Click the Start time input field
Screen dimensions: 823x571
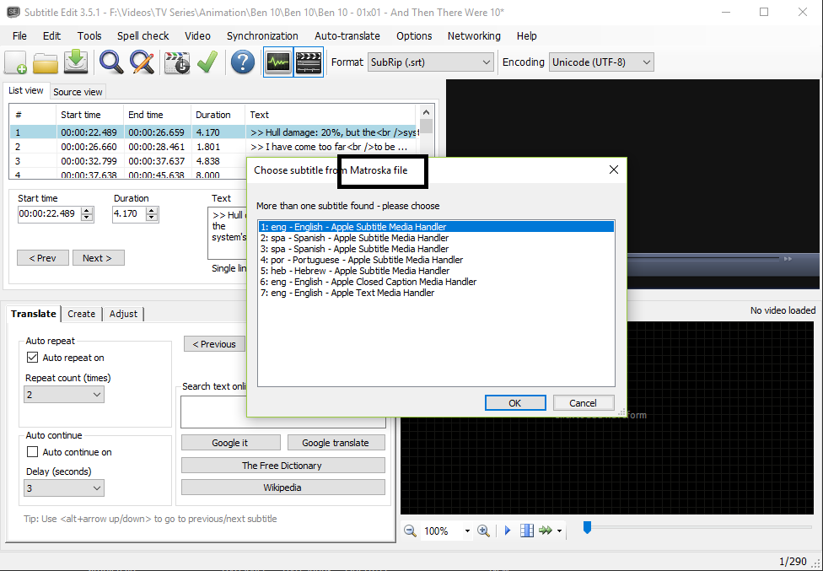point(50,213)
